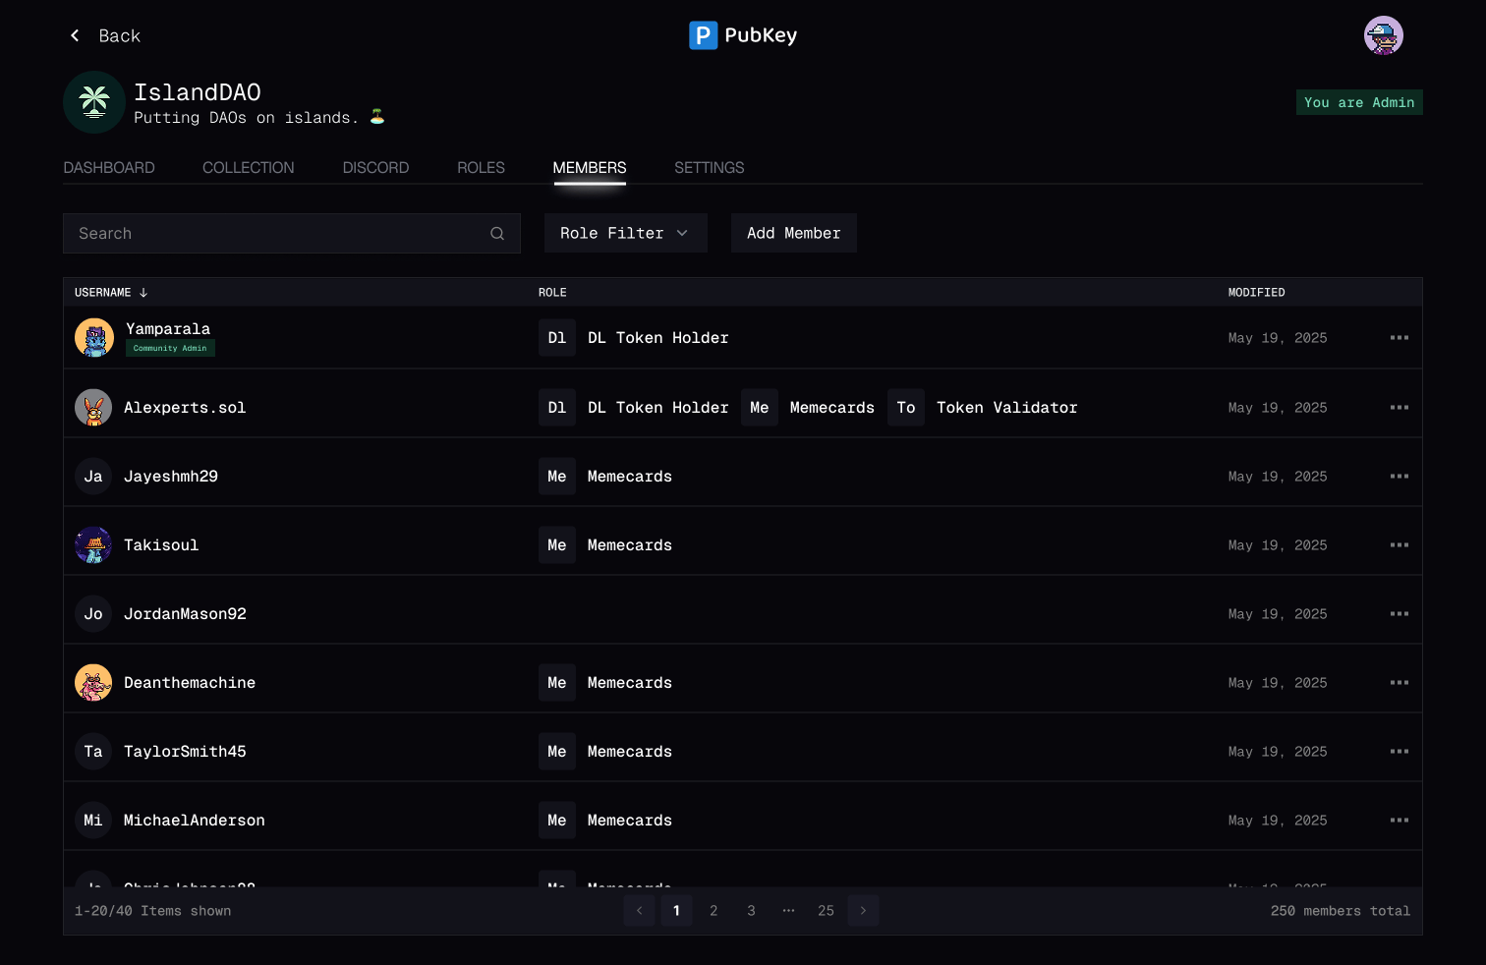Click the JordanMason92 username

pos(185,614)
